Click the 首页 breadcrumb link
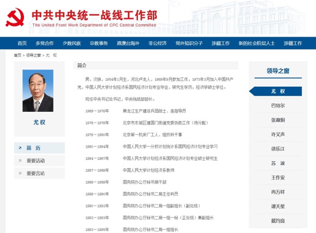This screenshot has width=316, height=233. click(x=18, y=55)
